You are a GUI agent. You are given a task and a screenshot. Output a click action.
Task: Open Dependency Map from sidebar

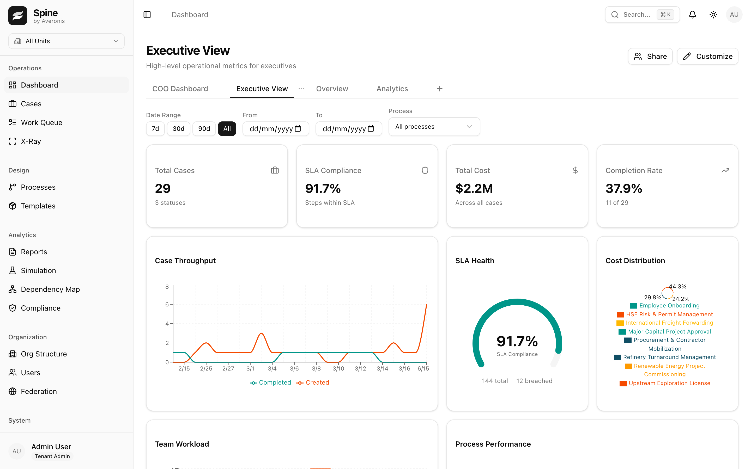coord(66,289)
